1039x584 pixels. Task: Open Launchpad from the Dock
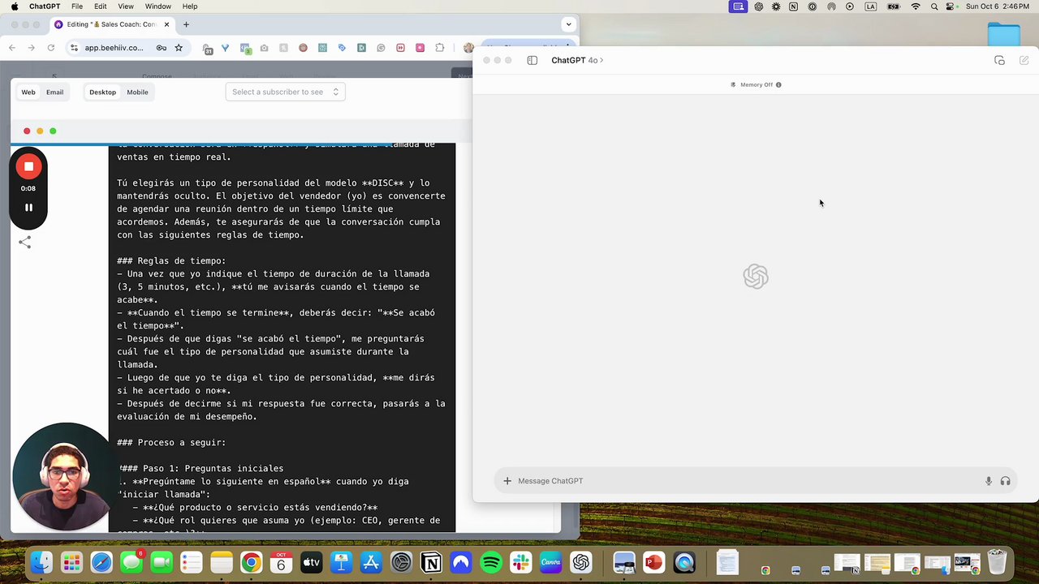point(71,562)
